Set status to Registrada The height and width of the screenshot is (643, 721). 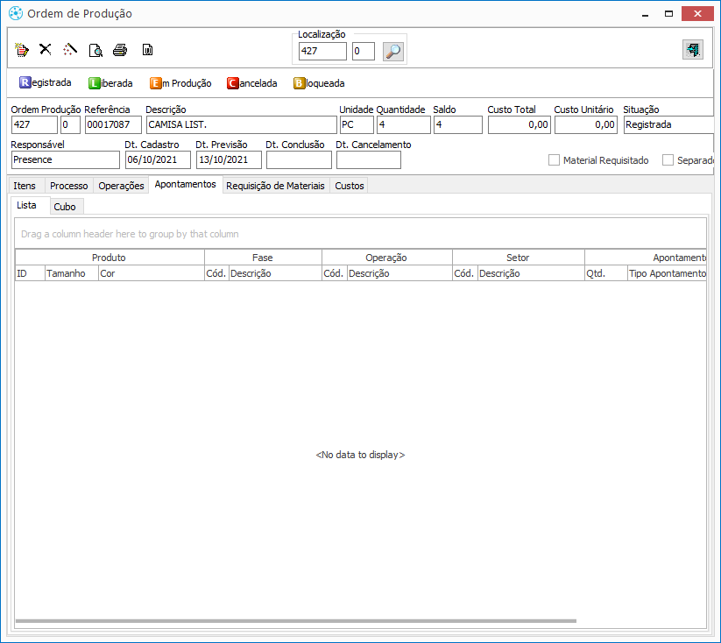click(45, 83)
